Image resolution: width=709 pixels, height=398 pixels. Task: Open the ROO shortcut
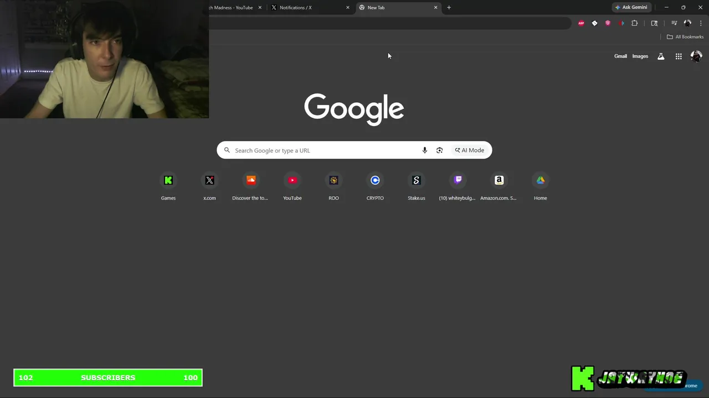coord(333,186)
